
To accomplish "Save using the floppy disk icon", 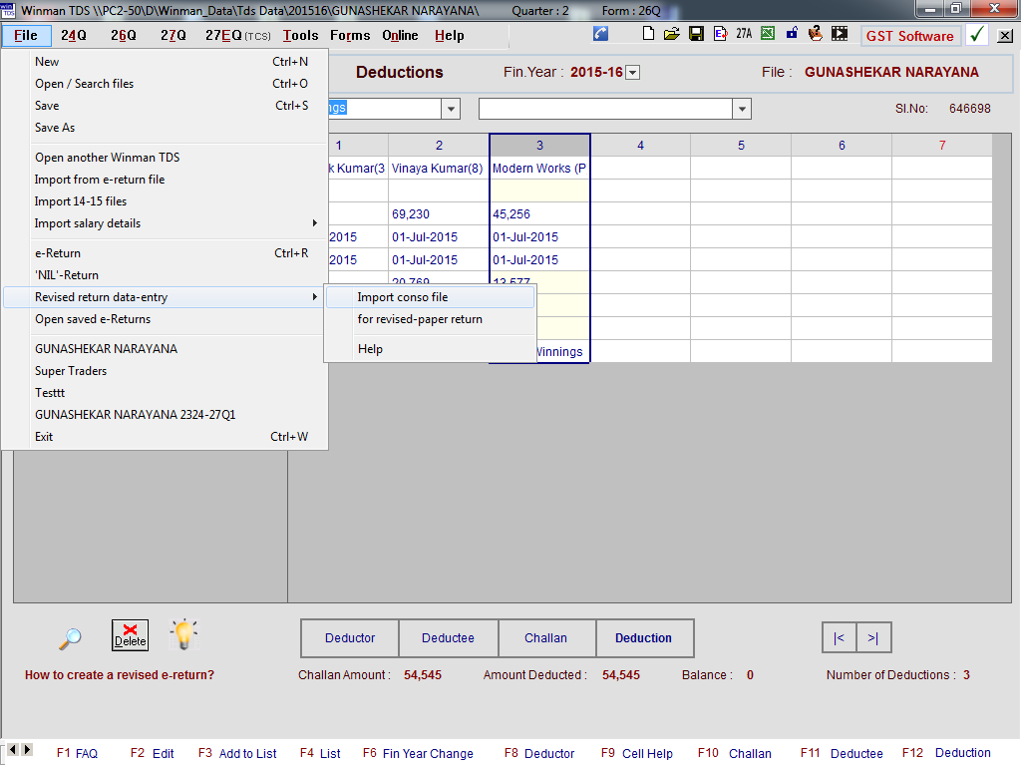I will pyautogui.click(x=696, y=34).
